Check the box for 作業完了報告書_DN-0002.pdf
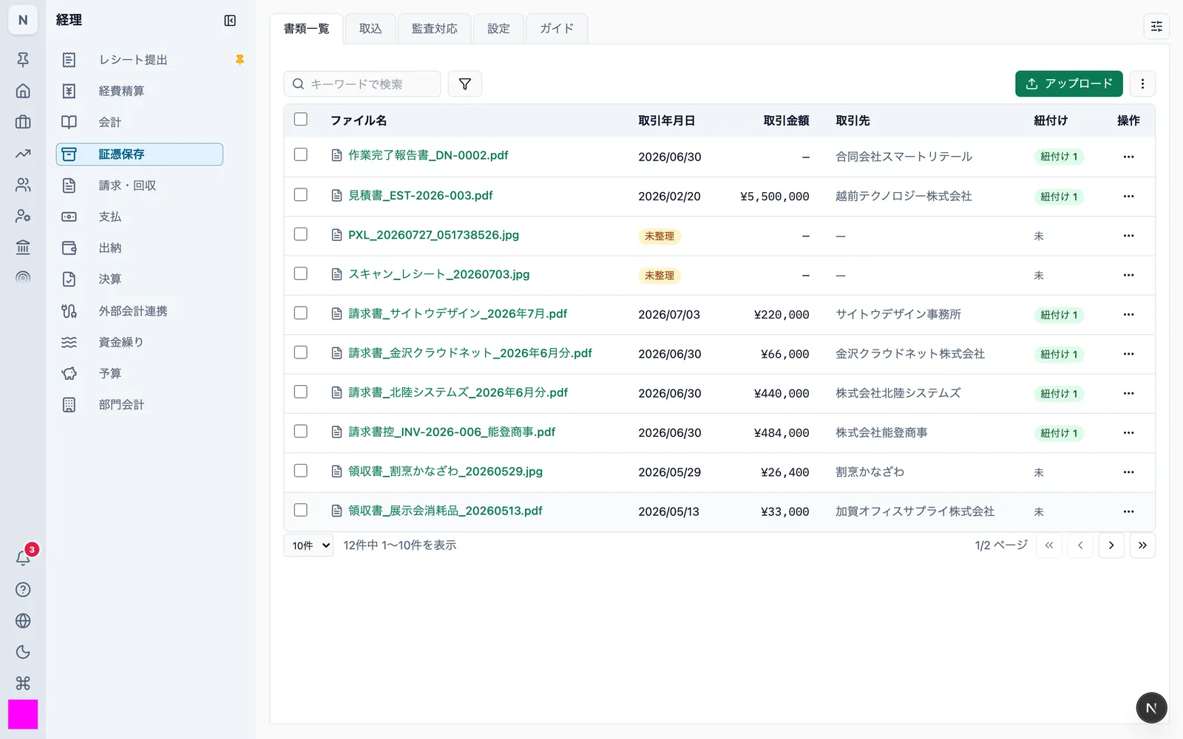This screenshot has height=739, width=1183. coord(301,154)
